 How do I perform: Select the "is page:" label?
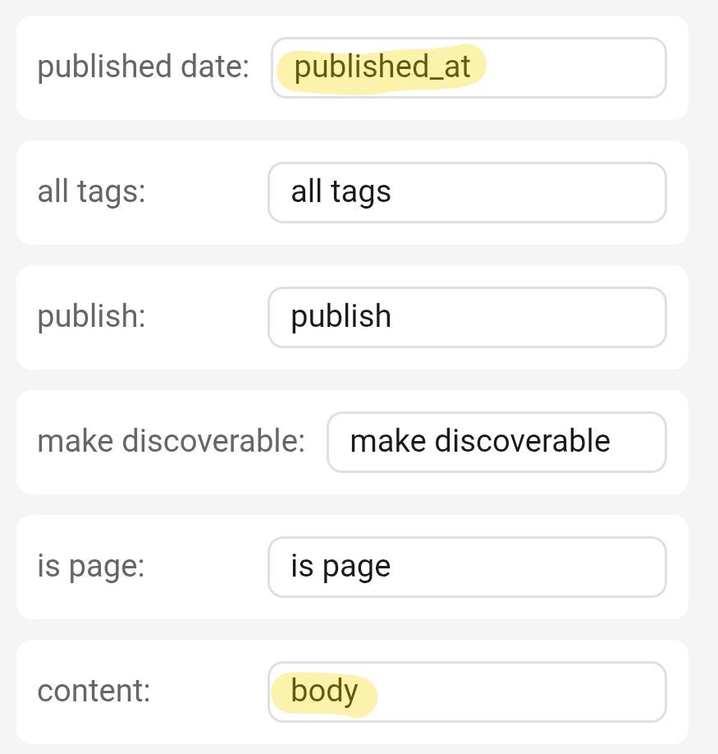[x=91, y=567]
